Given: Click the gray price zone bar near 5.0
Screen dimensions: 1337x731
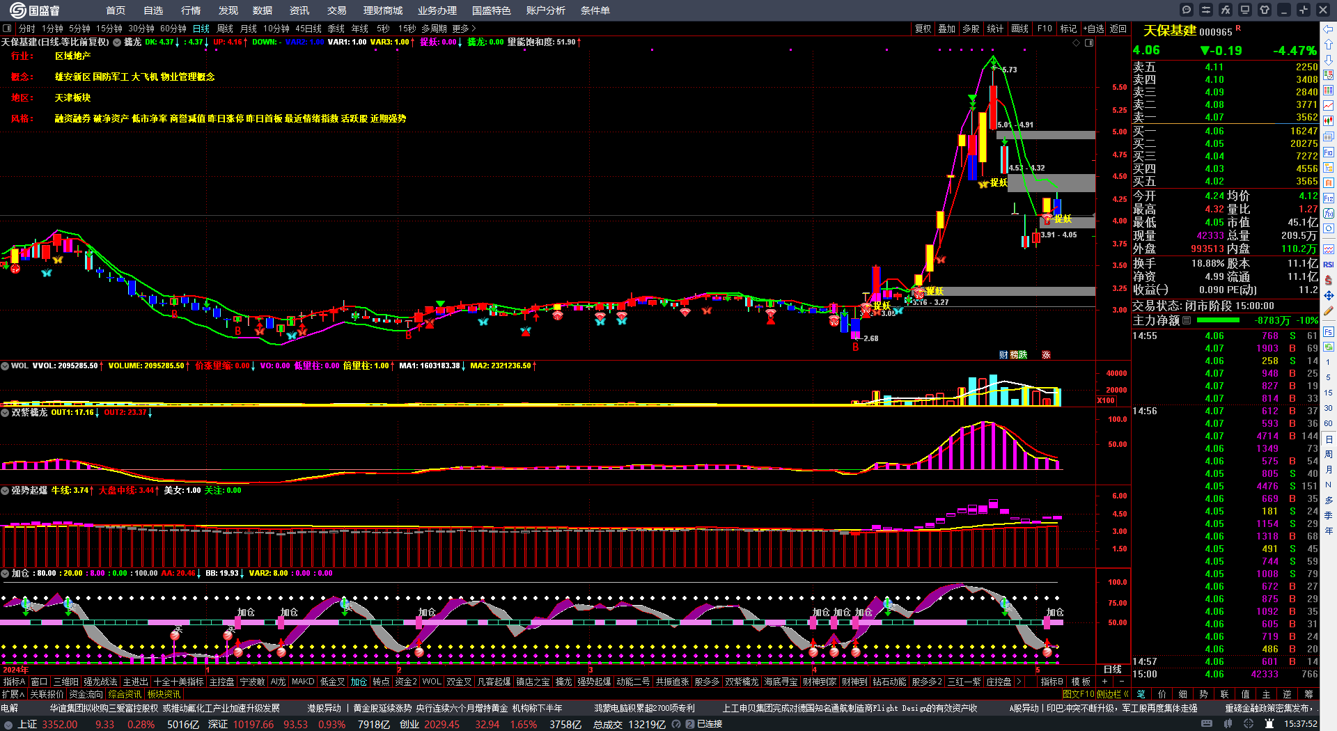Looking at the screenshot, I should (1046, 135).
